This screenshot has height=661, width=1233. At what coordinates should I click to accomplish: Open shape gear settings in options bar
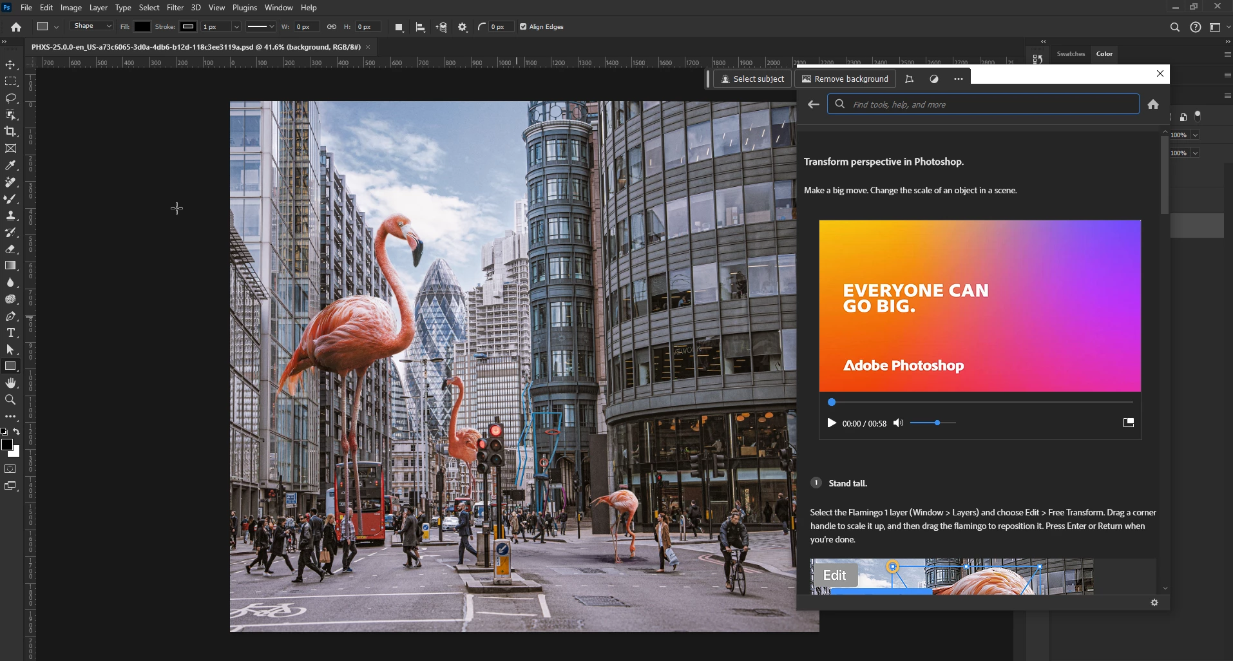(463, 27)
